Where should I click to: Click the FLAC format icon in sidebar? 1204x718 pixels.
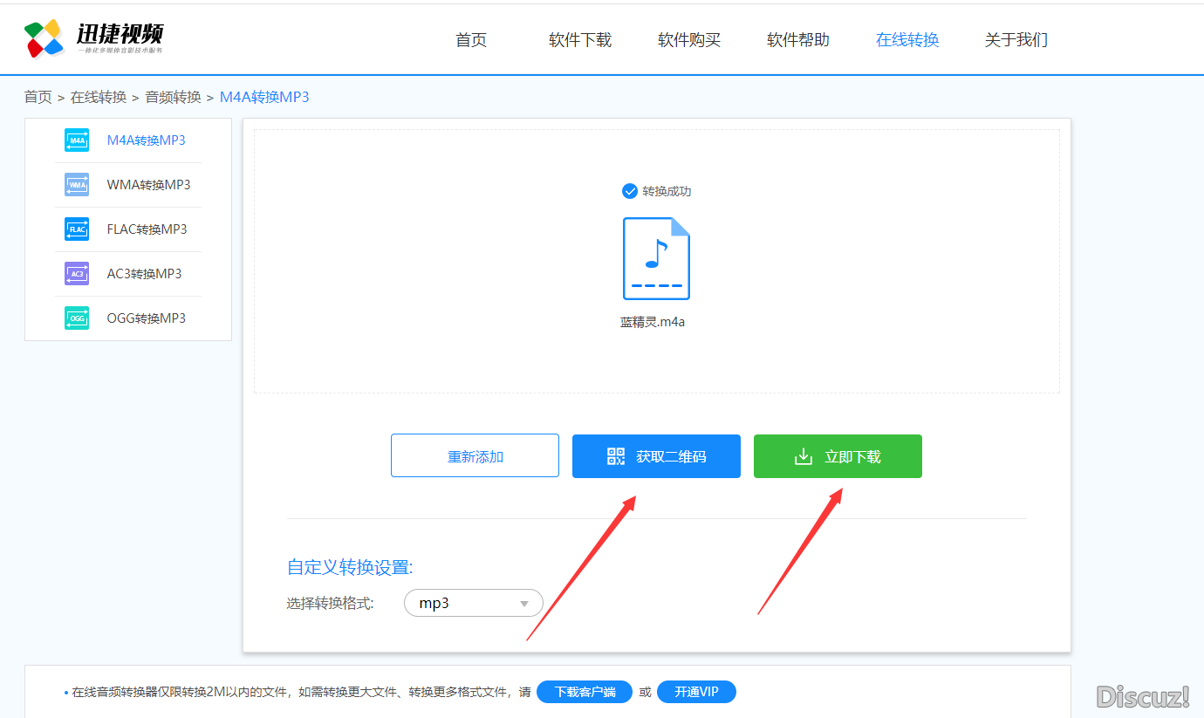point(77,229)
